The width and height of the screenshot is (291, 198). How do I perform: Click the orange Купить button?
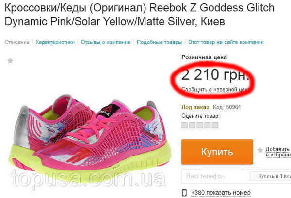point(217,152)
